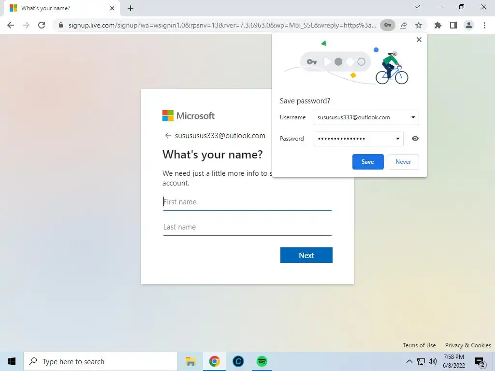Image resolution: width=495 pixels, height=371 pixels.
Task: Open File Explorer from taskbar
Action: point(190,361)
